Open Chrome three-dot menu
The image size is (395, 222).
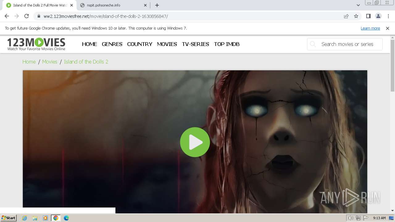click(x=388, y=16)
